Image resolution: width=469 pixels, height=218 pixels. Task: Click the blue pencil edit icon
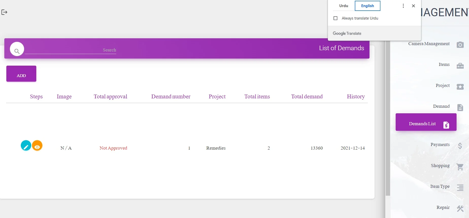(26, 146)
